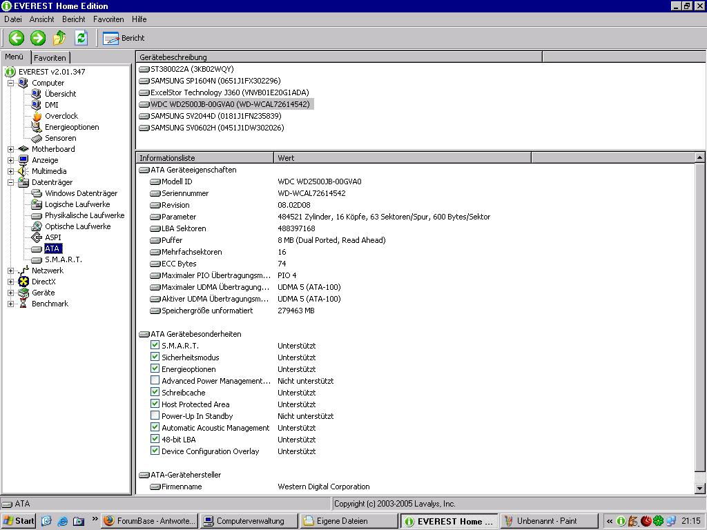Toggle Advanced Power Management checkbox
The width and height of the screenshot is (707, 530).
155,380
